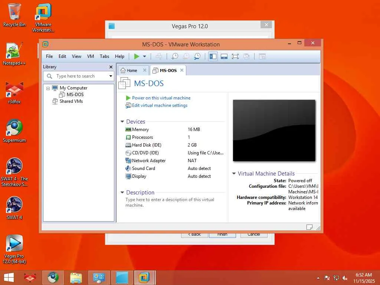
Task: Click the Hard Disk (IDE) device row
Action: point(175,145)
